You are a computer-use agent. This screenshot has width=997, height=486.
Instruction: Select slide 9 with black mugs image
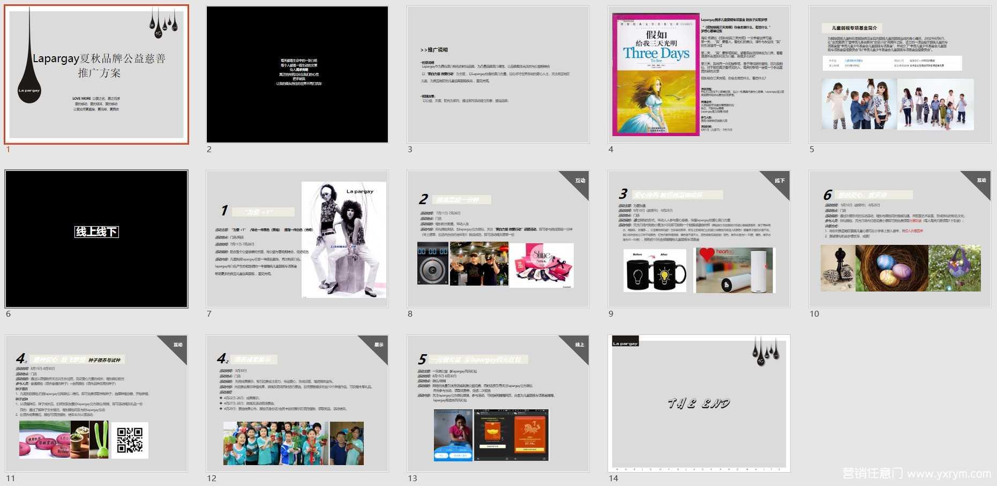[x=699, y=239]
